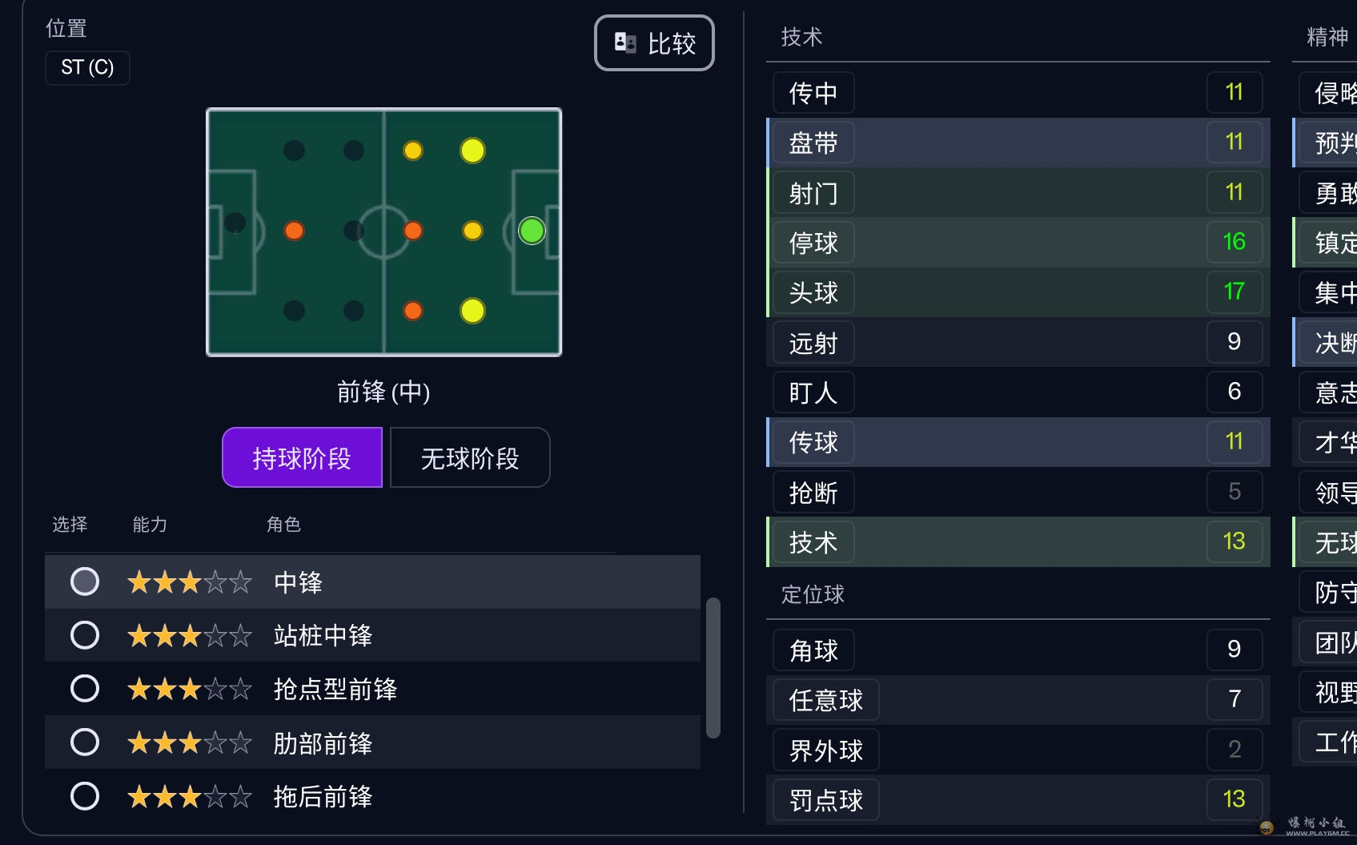Click the 比较 compare button
This screenshot has height=845, width=1357.
654,43
